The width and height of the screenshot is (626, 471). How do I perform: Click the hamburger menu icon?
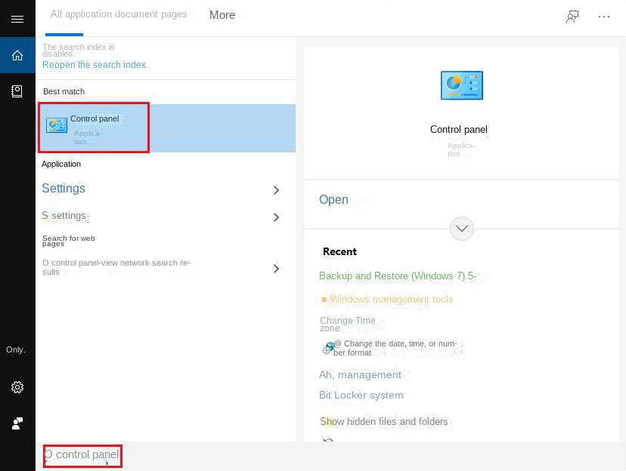(x=17, y=19)
